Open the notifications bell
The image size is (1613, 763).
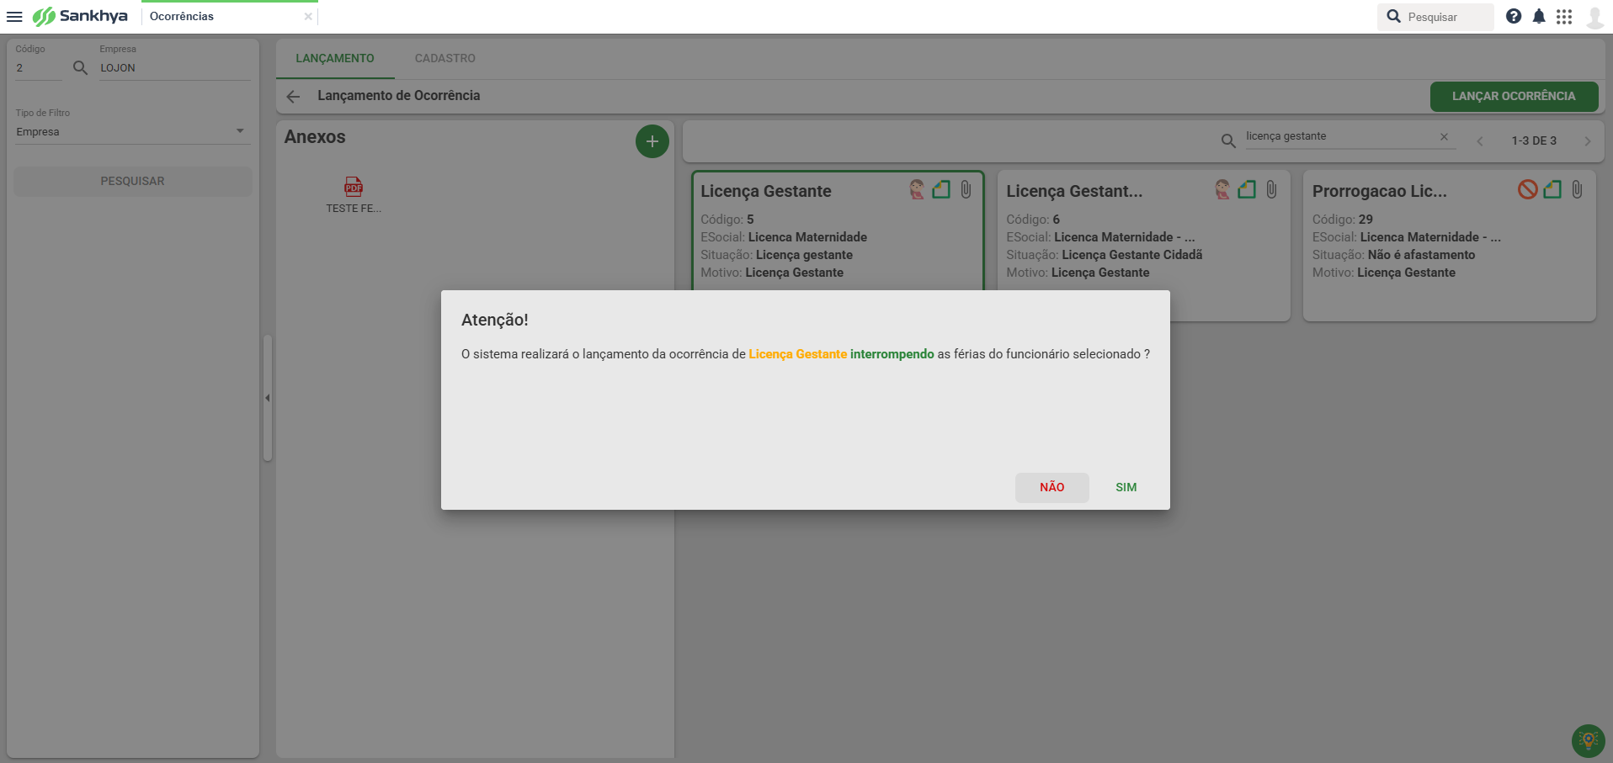pos(1539,16)
